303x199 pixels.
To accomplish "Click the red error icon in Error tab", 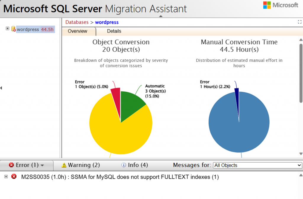I will pos(12,165).
